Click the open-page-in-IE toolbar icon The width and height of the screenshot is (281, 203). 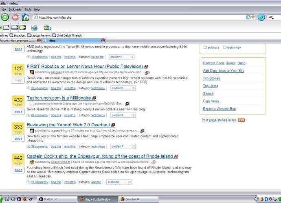pos(34,28)
